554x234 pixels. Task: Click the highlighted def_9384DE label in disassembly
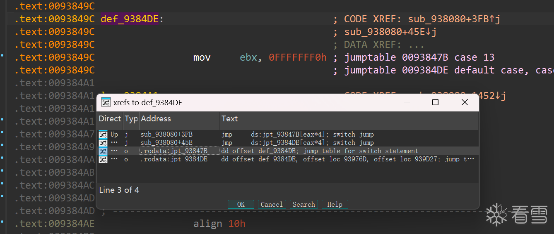pyautogui.click(x=130, y=19)
